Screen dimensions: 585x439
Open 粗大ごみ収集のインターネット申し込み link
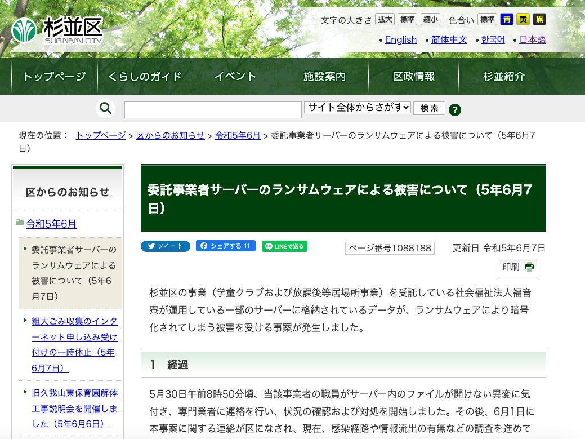coord(74,344)
